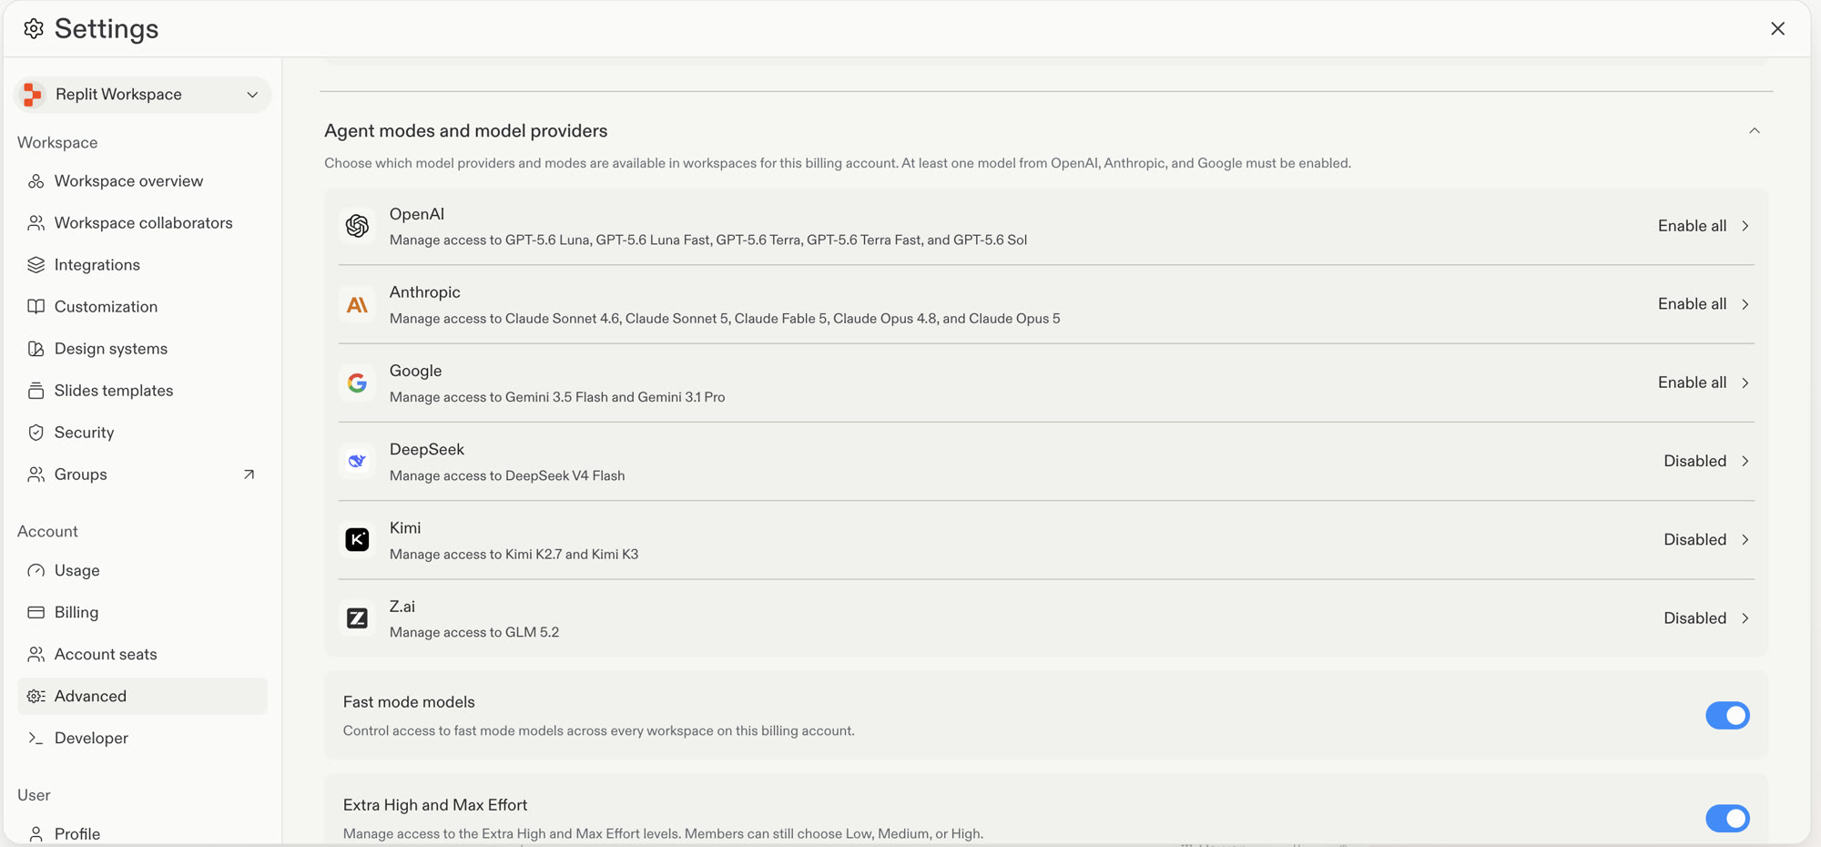Toggle the Fast mode models switch
The image size is (1821, 847).
1727,716
